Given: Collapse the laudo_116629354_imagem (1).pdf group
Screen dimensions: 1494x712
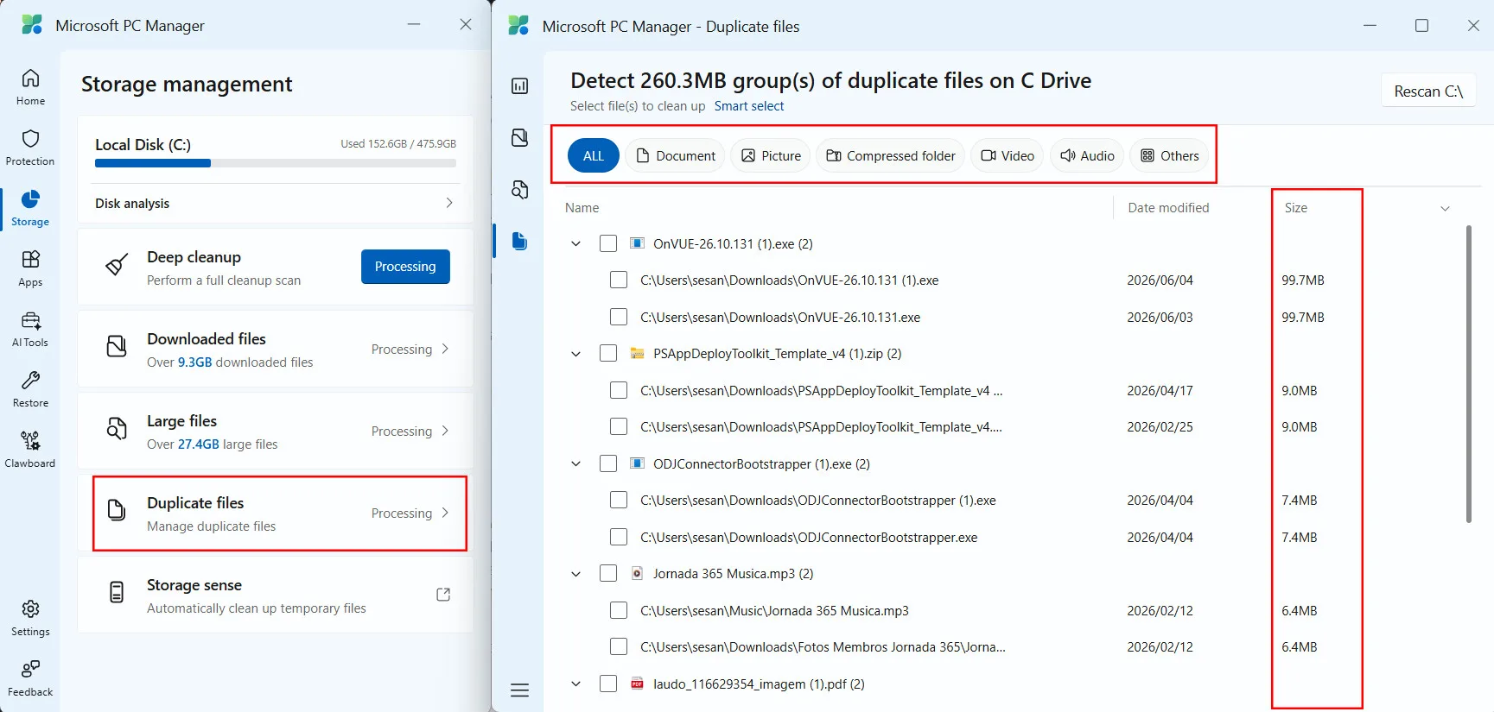Looking at the screenshot, I should pos(576,684).
